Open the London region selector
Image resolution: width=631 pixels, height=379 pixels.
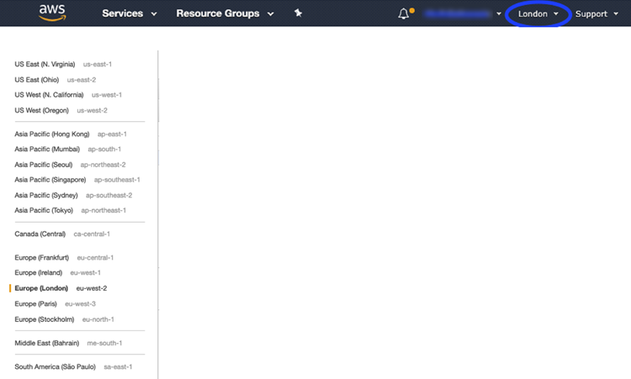point(538,13)
